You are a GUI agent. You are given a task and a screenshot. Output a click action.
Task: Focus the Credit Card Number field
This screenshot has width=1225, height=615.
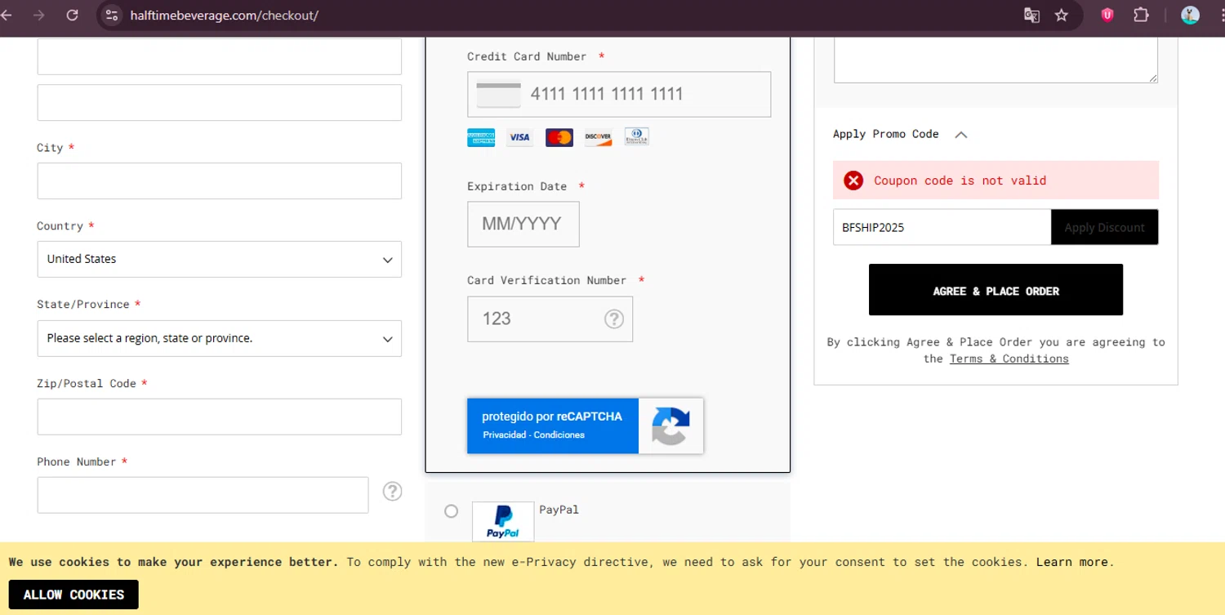click(x=619, y=94)
